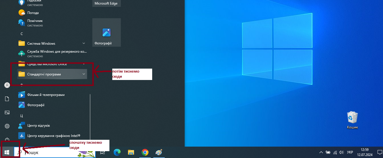Open Центр відгуків from the app list
Screen dimensions: 383x158
coord(38,126)
